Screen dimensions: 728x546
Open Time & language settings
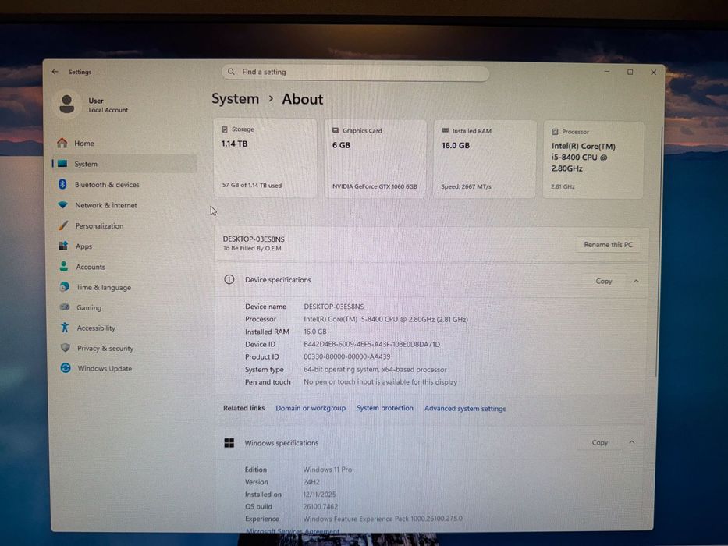126,287
